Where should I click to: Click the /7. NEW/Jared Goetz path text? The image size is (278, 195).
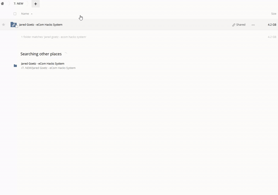[48, 68]
